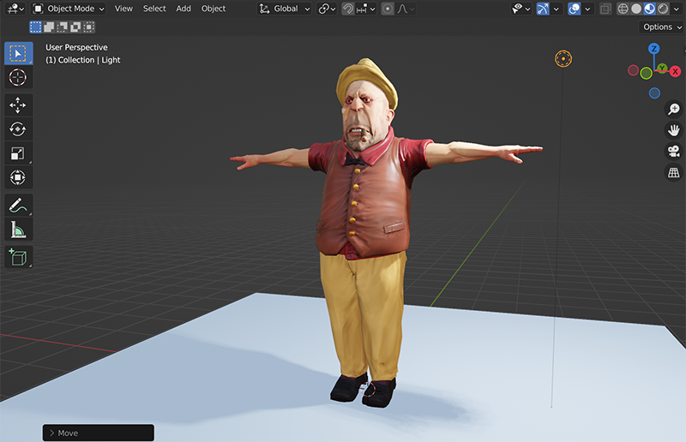Viewport: 686px width, 442px height.
Task: Open the editor type dropdown
Action: pos(15,9)
